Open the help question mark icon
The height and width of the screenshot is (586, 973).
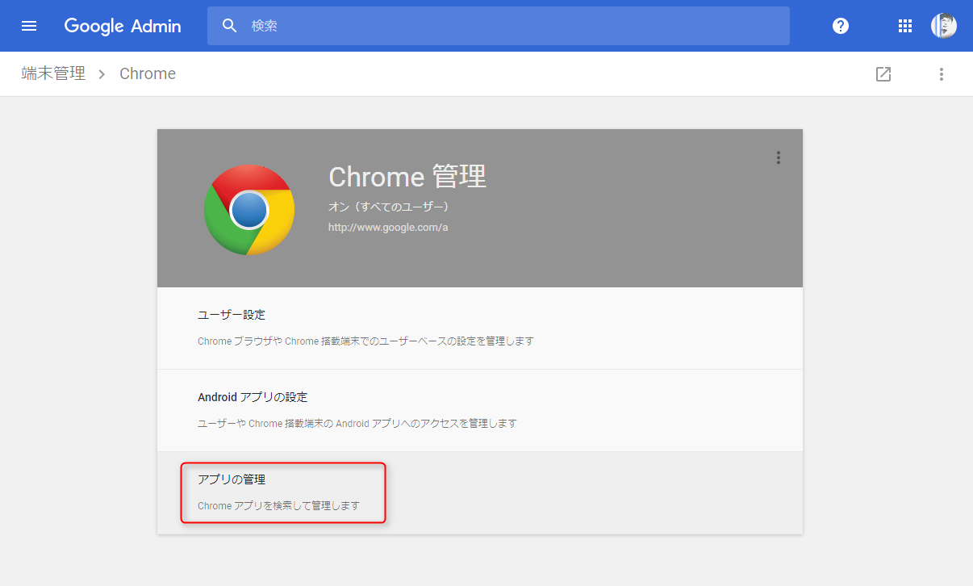coord(841,26)
